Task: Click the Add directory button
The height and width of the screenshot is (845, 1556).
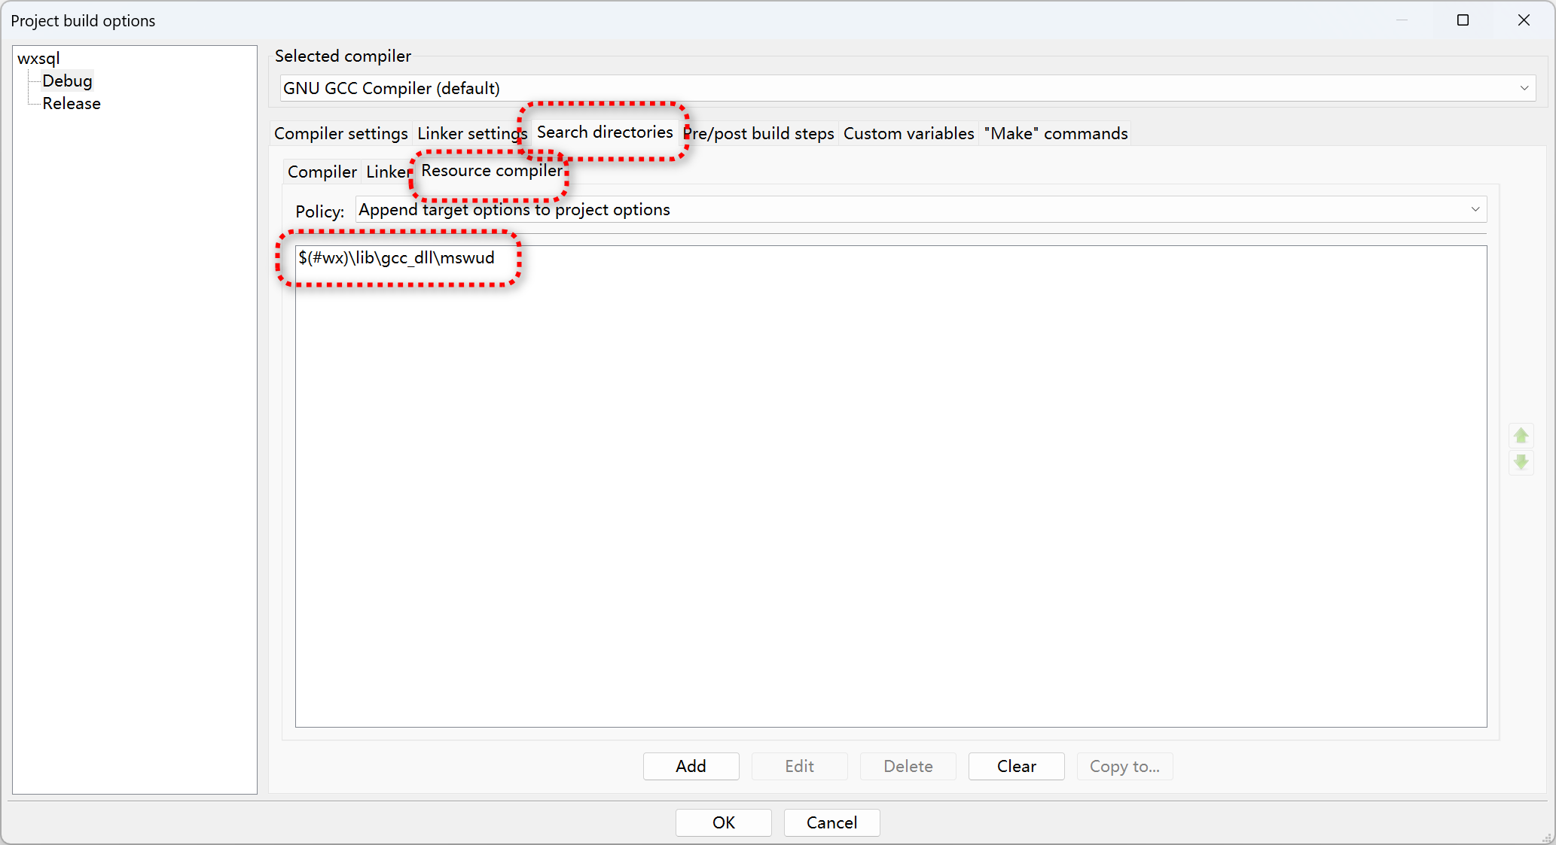Action: (691, 766)
